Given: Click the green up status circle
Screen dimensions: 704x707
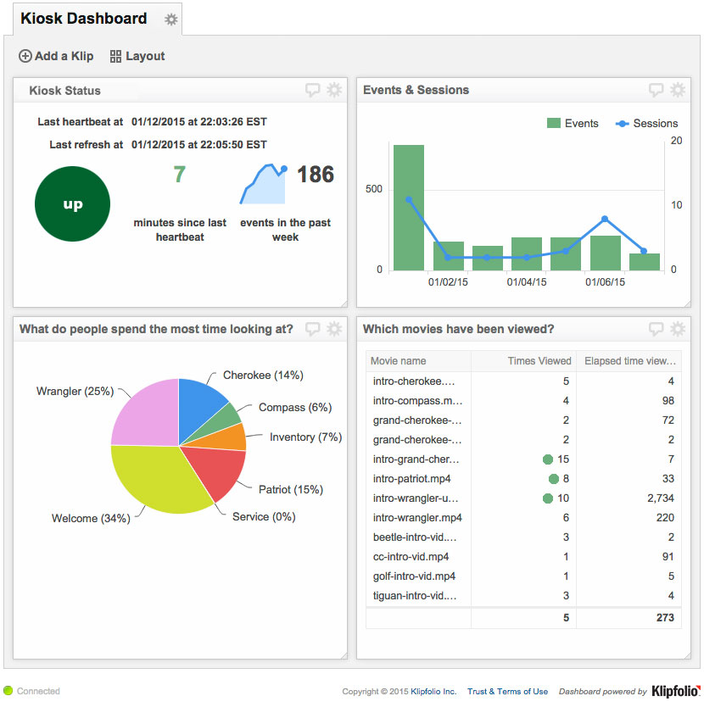Looking at the screenshot, I should point(72,204).
